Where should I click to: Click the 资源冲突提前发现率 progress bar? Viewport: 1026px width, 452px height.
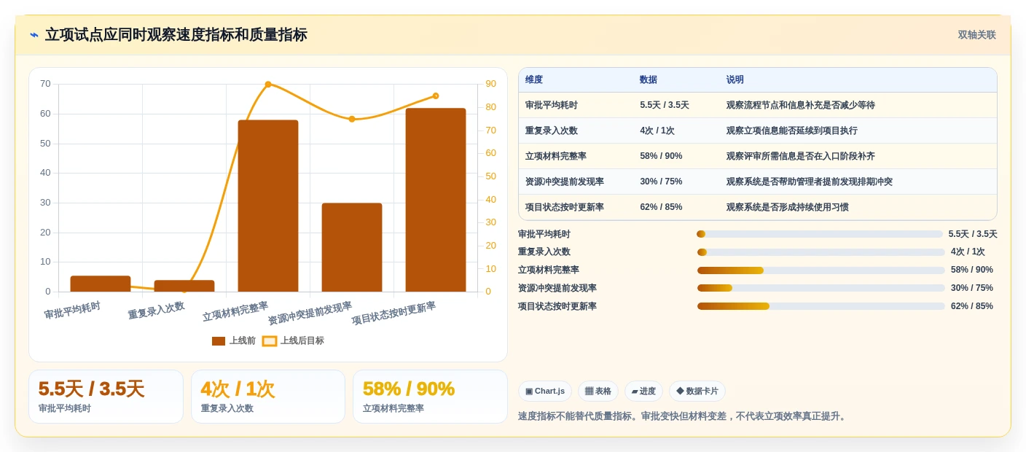[x=821, y=288]
